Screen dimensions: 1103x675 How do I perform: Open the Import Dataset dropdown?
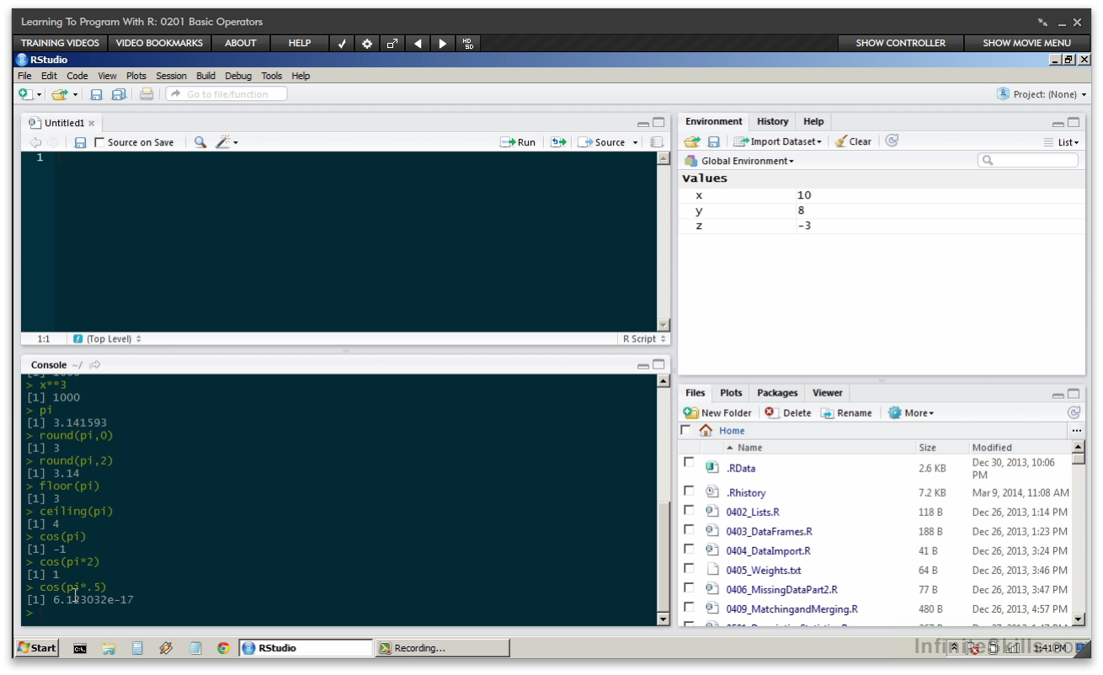click(x=777, y=141)
